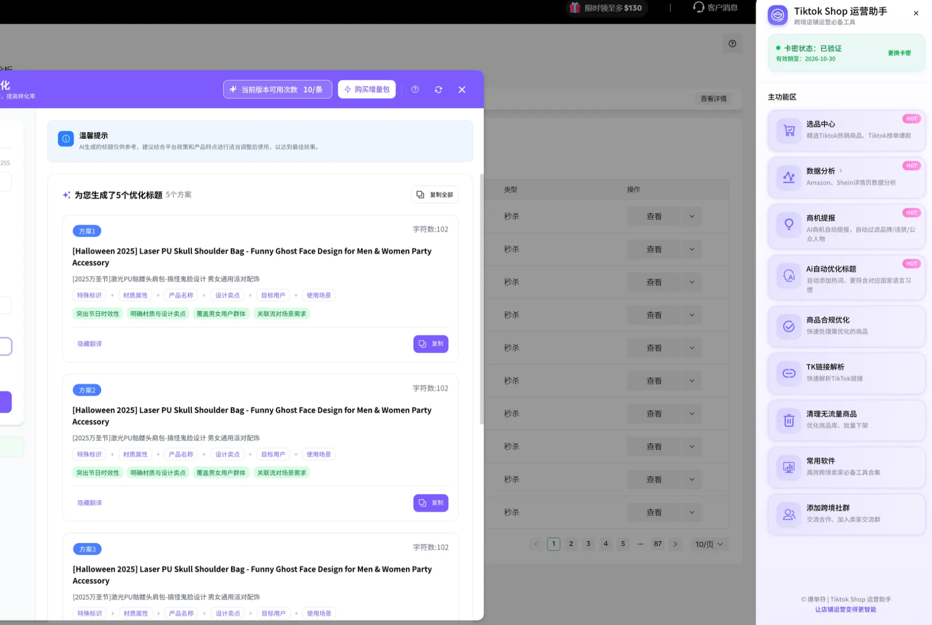Click the 清理无流量商品 trash icon
The image size is (932, 625).
point(788,420)
